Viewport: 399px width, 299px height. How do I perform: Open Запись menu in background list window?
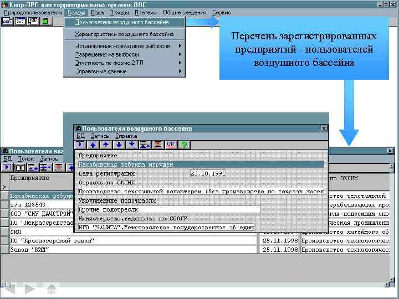click(49, 159)
